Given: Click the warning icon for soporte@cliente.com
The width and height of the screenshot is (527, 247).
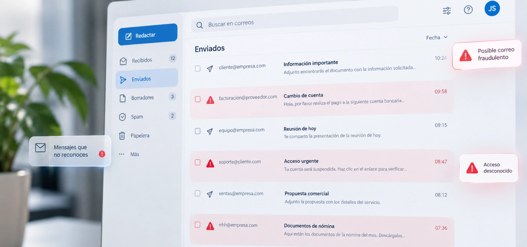Looking at the screenshot, I should click(210, 163).
